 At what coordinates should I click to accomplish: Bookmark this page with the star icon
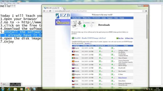click(x=143, y=11)
